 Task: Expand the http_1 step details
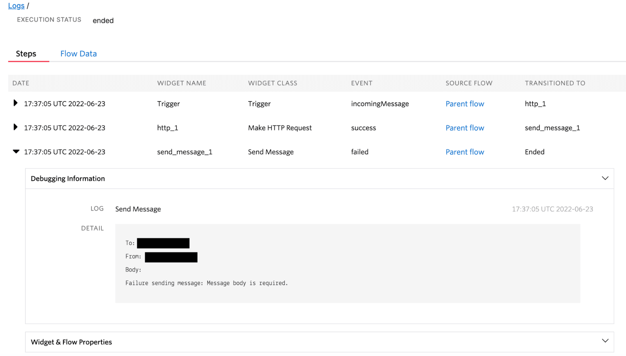(15, 127)
